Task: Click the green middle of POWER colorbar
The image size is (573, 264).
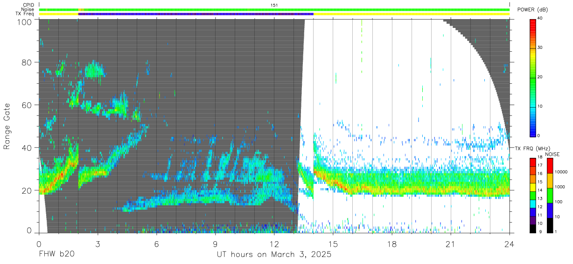Action: coord(532,77)
